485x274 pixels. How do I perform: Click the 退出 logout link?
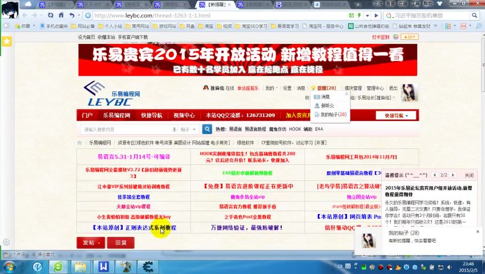(393, 88)
